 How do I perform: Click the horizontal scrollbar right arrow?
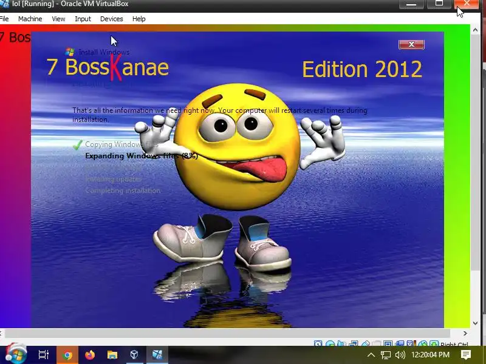click(465, 333)
